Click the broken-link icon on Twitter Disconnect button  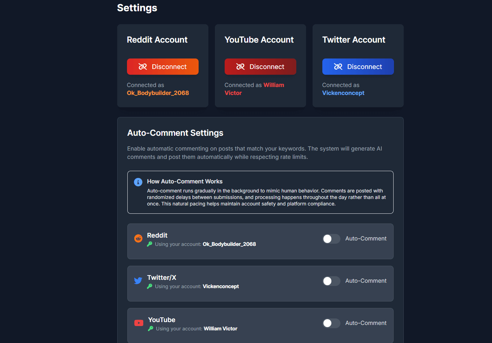[338, 67]
